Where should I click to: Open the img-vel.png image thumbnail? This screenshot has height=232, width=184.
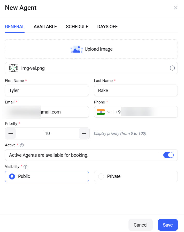13,68
